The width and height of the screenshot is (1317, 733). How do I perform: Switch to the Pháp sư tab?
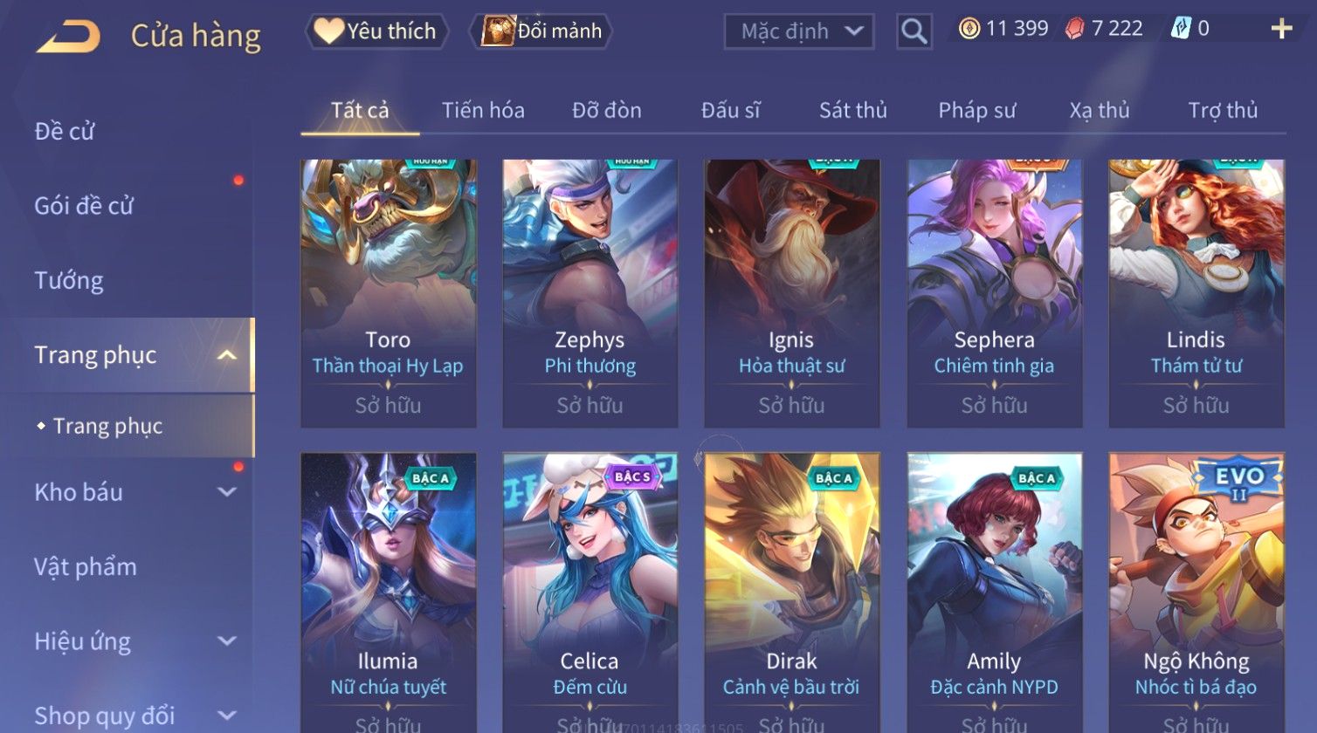tap(977, 111)
